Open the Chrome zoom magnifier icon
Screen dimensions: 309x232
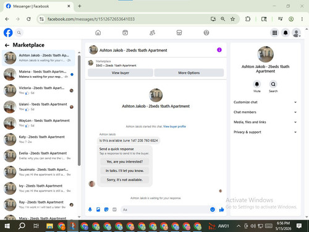pyautogui.click(x=222, y=19)
